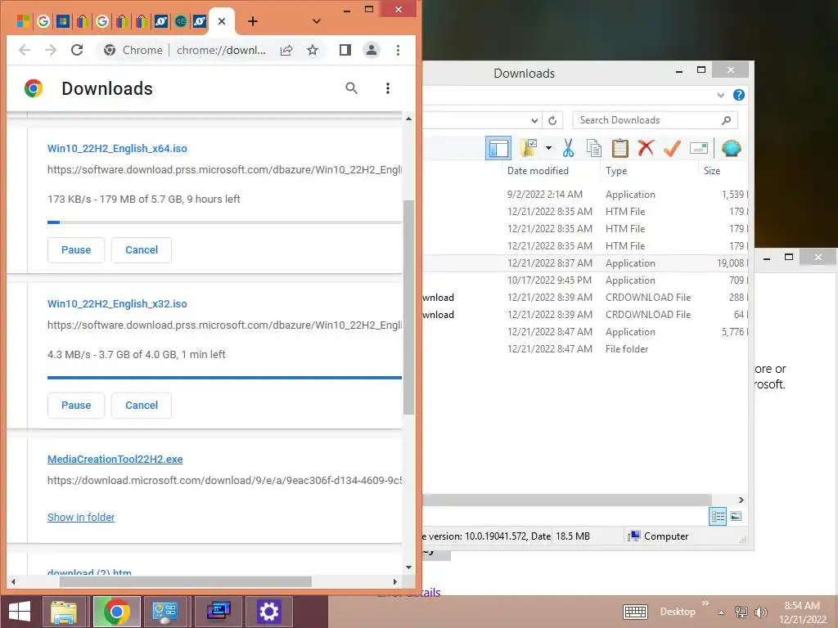
Task: Click the Copy icon in Explorer toolbar
Action: point(594,148)
